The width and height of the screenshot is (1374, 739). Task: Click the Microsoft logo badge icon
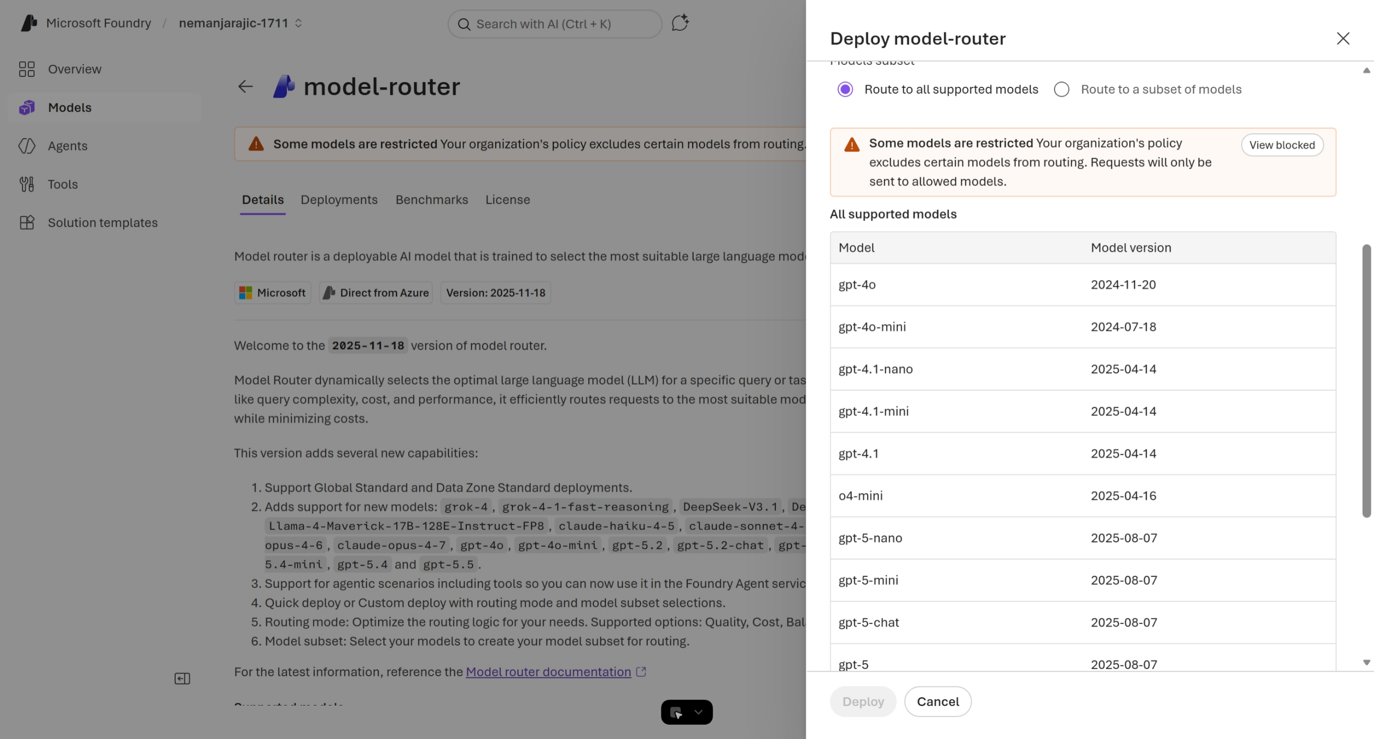pyautogui.click(x=245, y=293)
